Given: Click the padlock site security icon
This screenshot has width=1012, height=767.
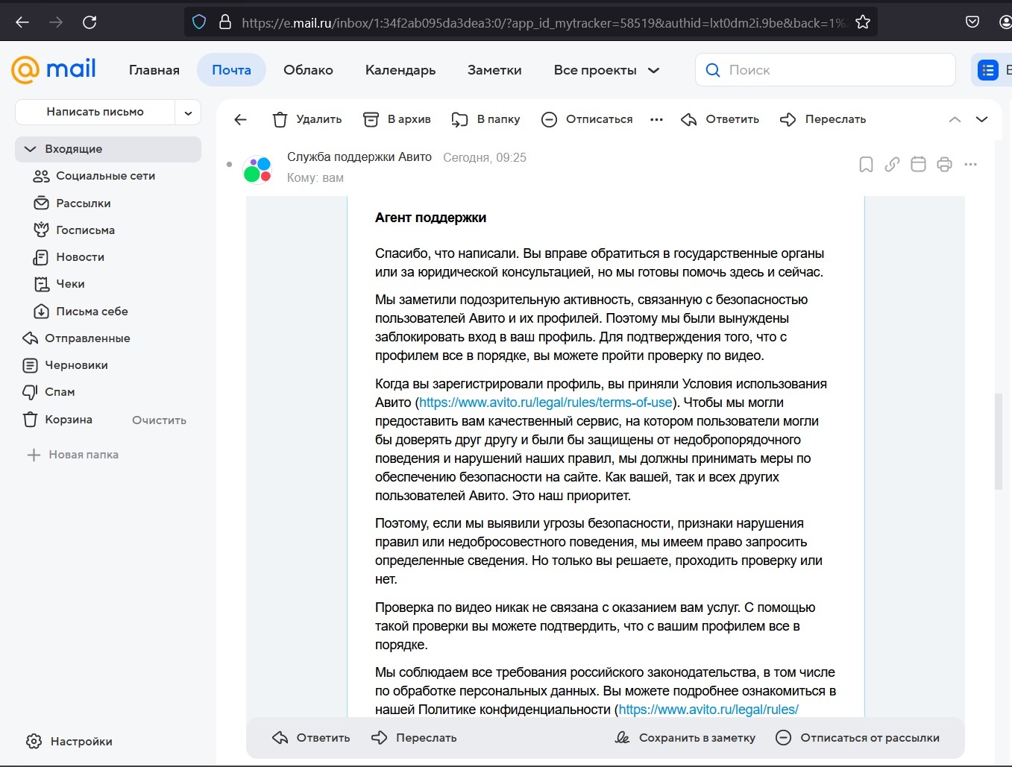Looking at the screenshot, I should pos(225,22).
